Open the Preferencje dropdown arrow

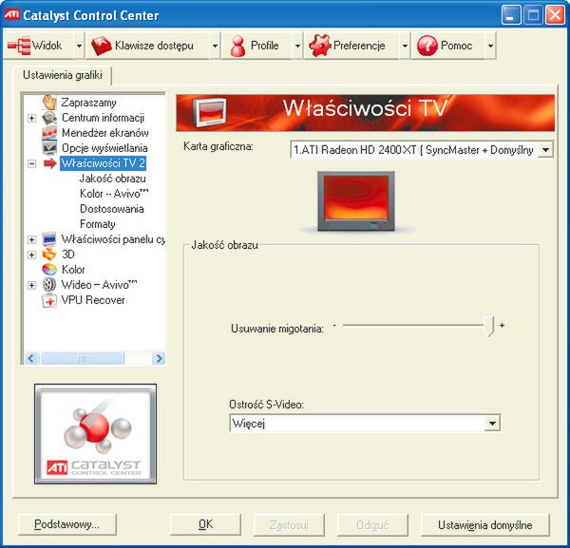click(405, 46)
